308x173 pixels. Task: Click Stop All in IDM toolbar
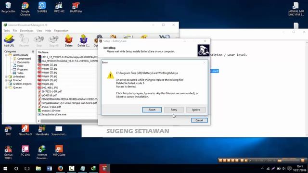click(x=53, y=40)
